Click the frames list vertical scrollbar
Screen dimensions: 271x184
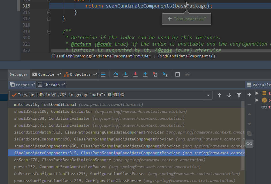243,136
